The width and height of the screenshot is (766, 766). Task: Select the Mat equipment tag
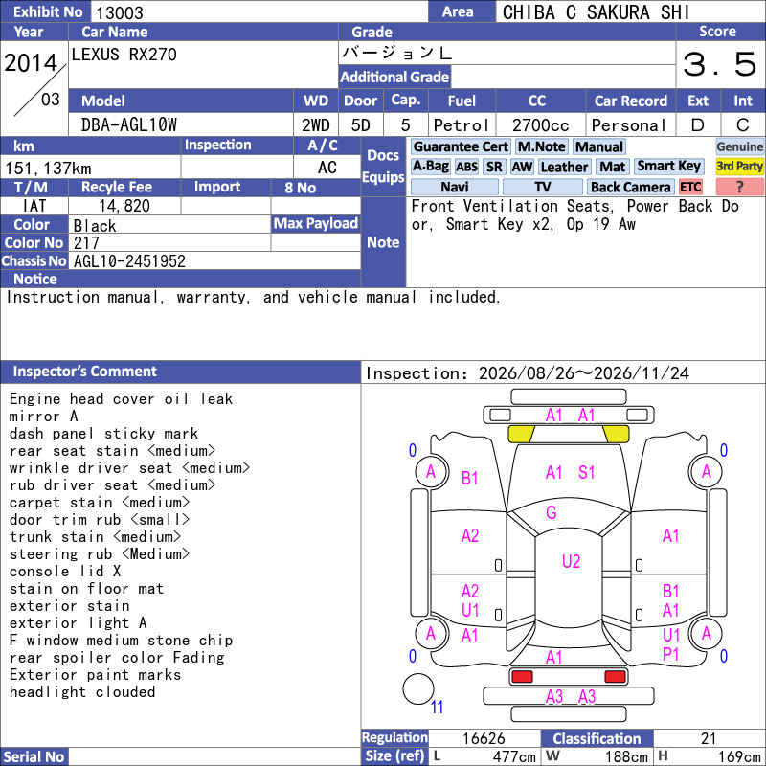pyautogui.click(x=612, y=167)
